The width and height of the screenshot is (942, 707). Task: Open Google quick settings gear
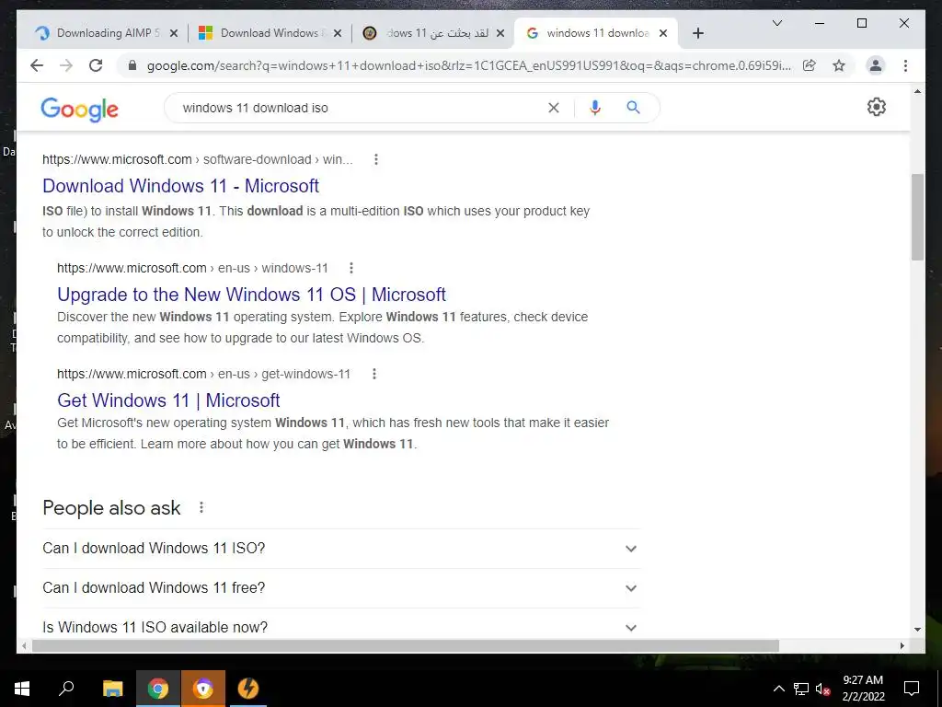click(x=876, y=107)
